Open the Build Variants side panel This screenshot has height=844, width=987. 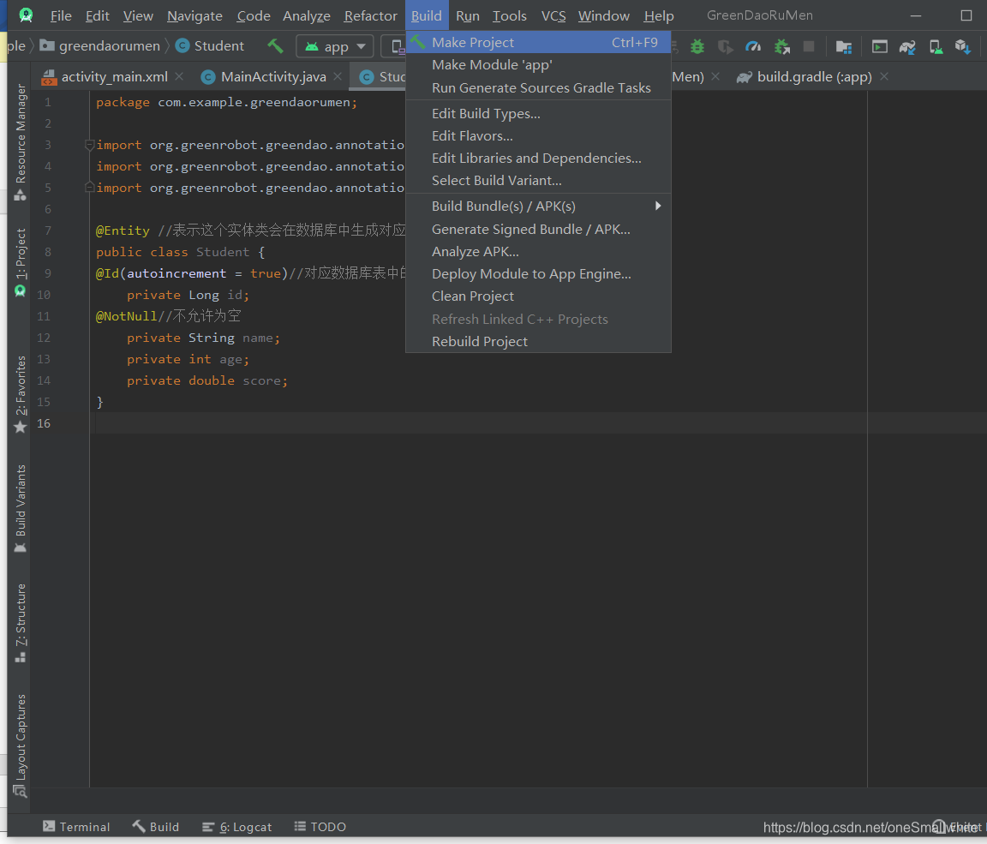point(21,508)
